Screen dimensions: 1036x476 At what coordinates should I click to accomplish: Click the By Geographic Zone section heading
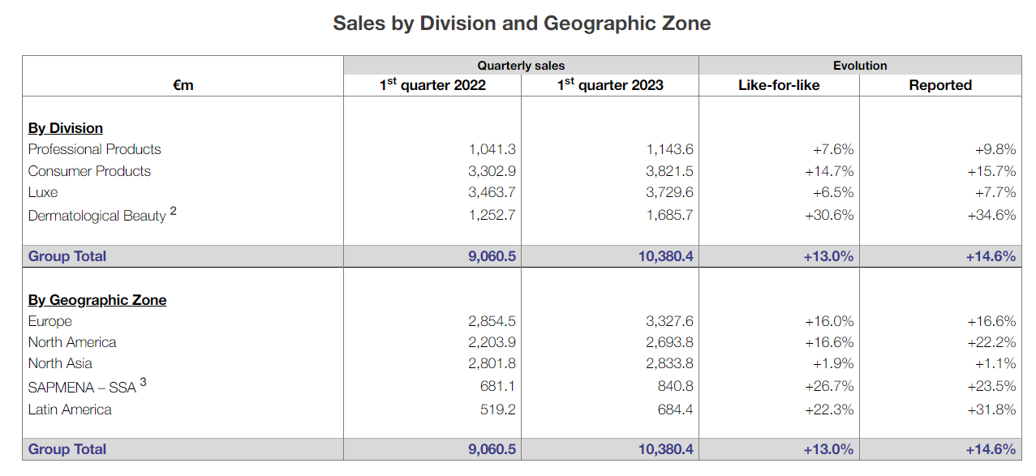97,300
